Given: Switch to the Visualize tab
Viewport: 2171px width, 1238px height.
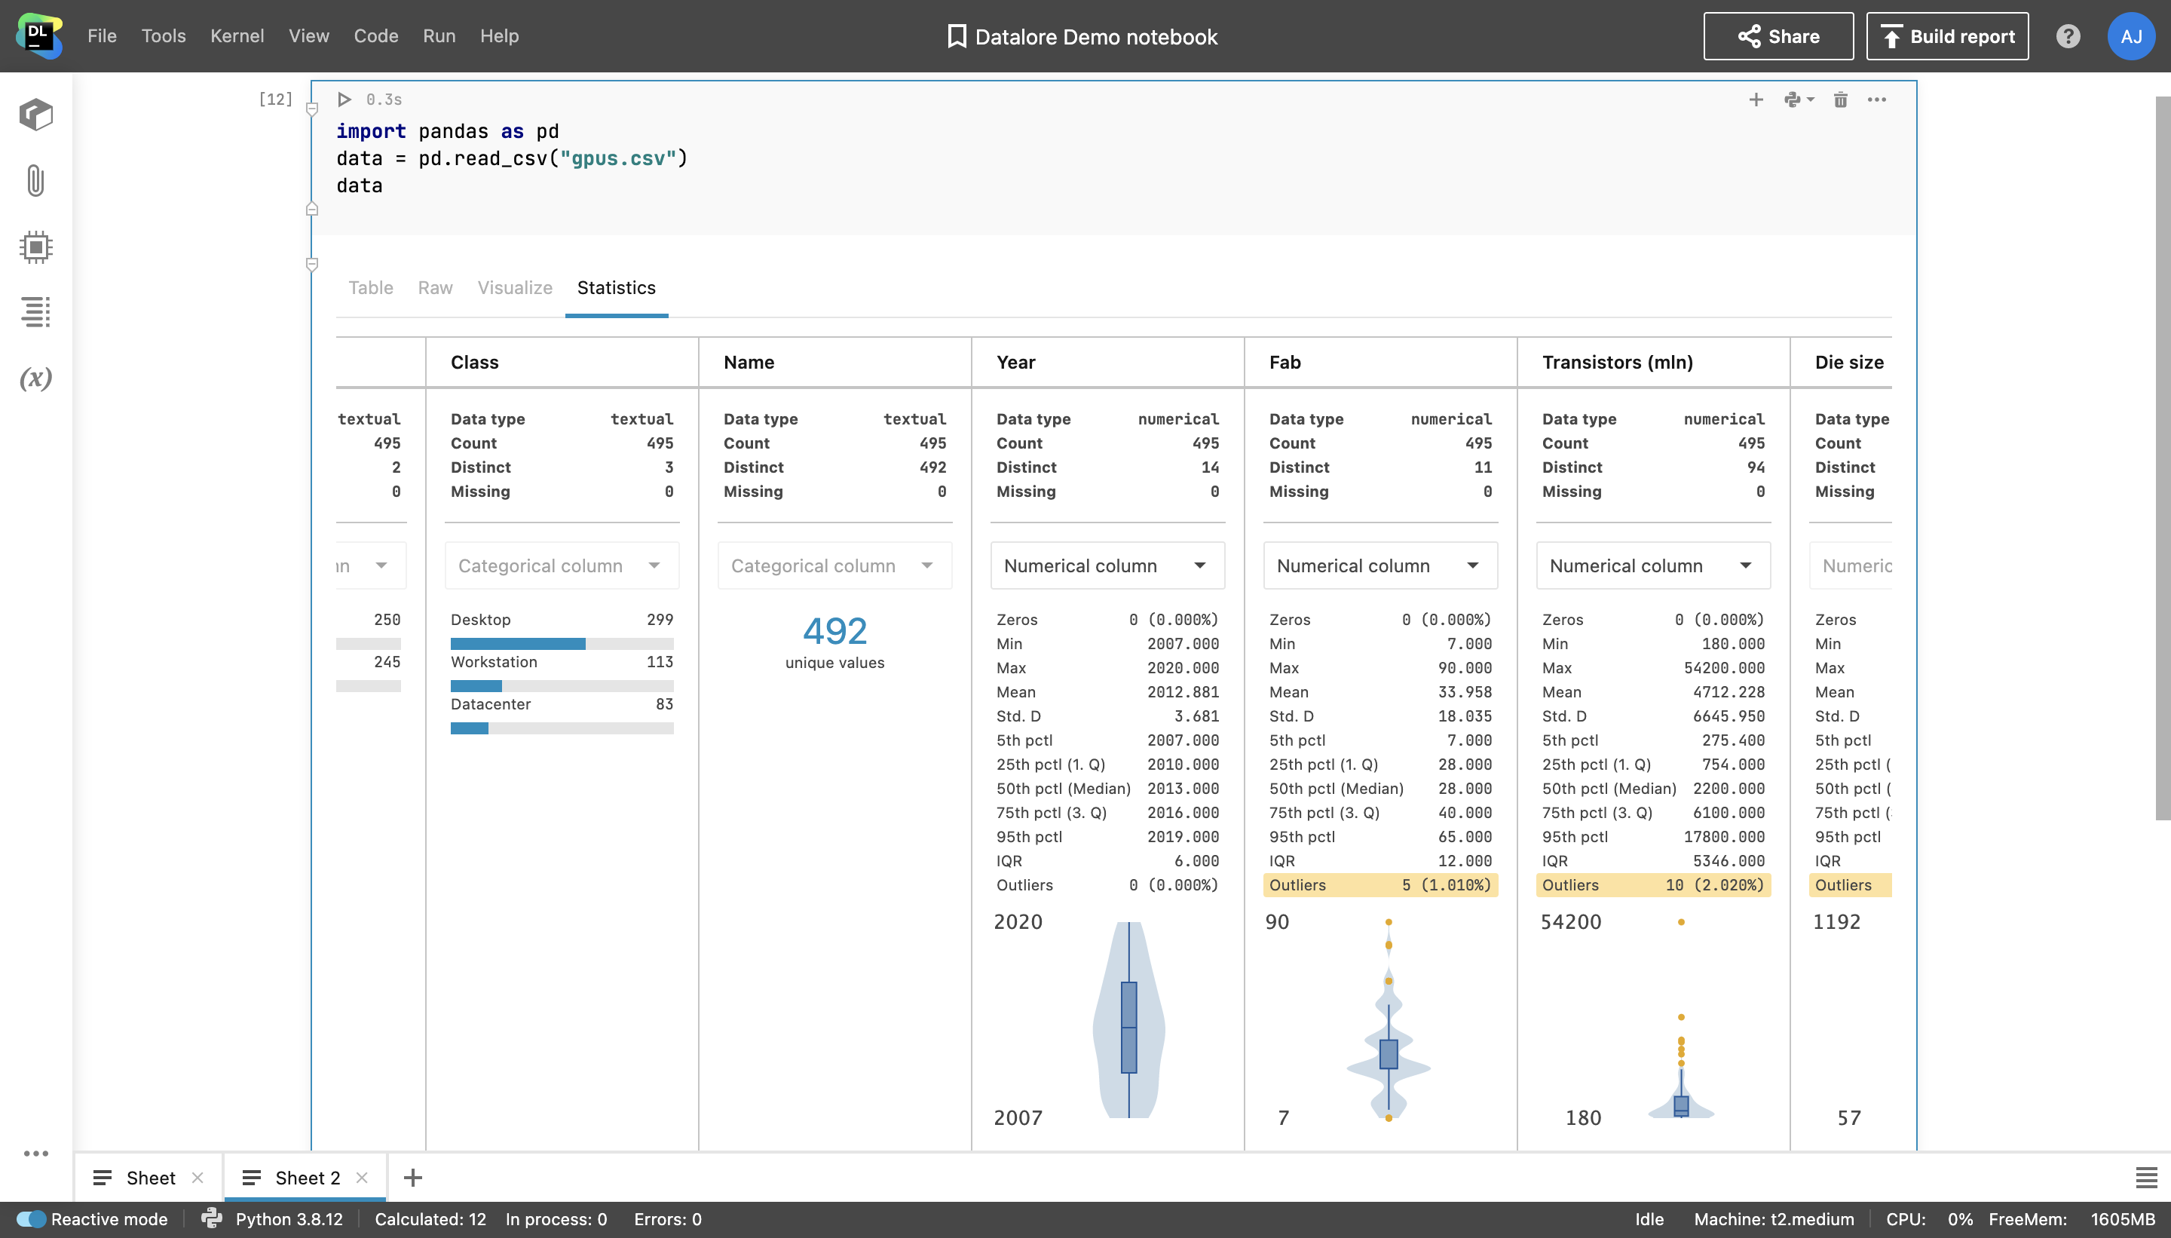Looking at the screenshot, I should (514, 287).
